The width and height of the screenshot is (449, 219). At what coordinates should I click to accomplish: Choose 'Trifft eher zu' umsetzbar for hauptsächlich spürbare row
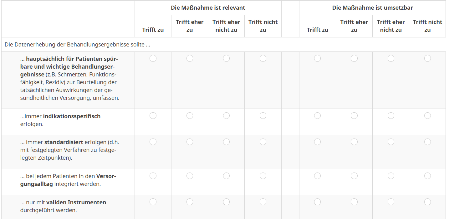(x=354, y=58)
